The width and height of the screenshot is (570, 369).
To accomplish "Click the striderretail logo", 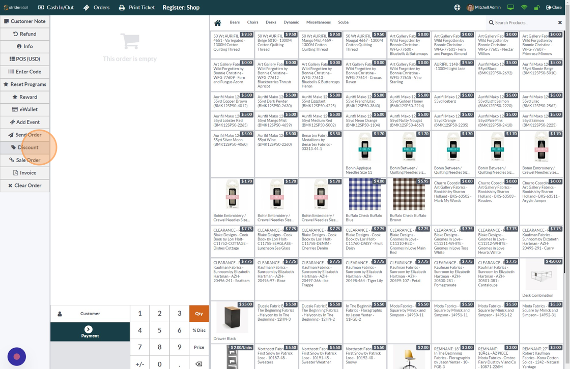I will (16, 7).
